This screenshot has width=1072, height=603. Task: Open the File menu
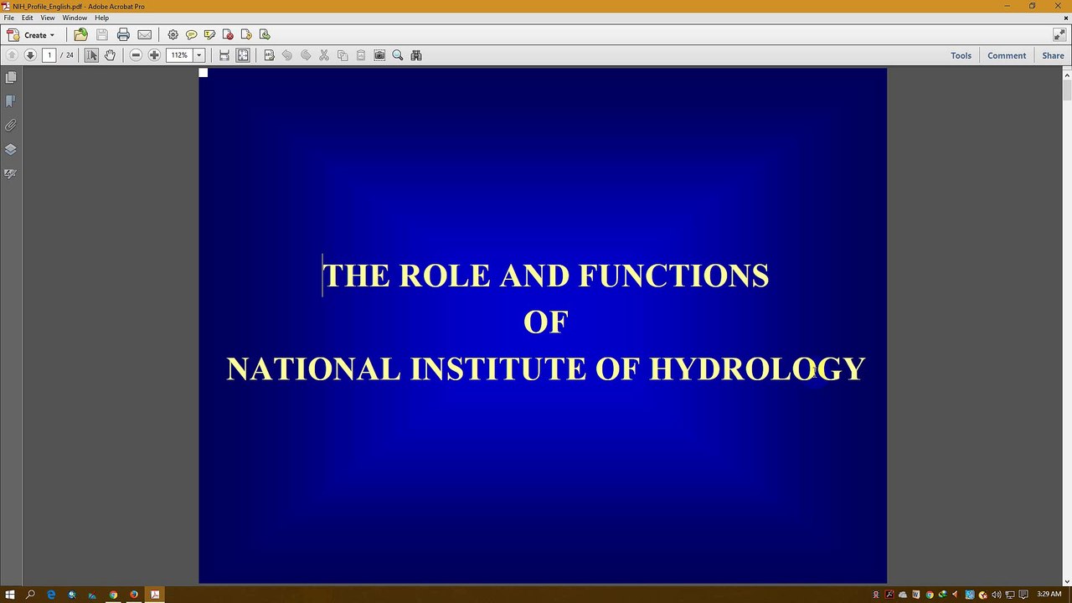click(9, 18)
